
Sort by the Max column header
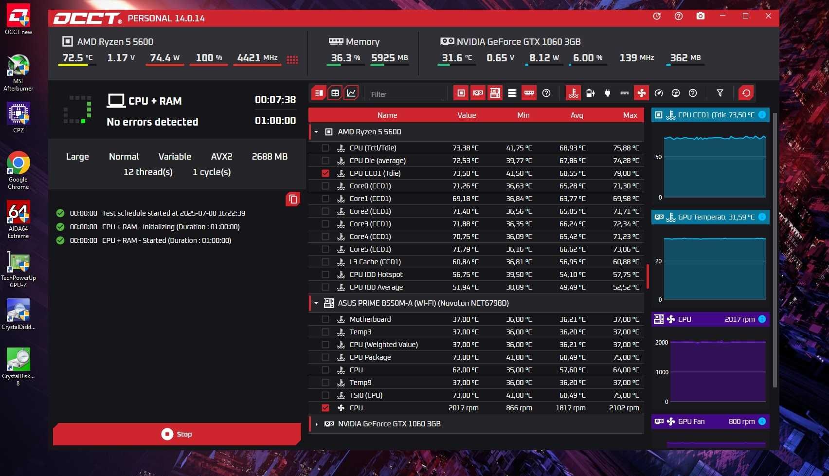point(630,115)
